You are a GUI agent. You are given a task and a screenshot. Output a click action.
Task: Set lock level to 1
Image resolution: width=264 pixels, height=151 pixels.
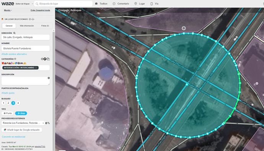tap(3, 103)
